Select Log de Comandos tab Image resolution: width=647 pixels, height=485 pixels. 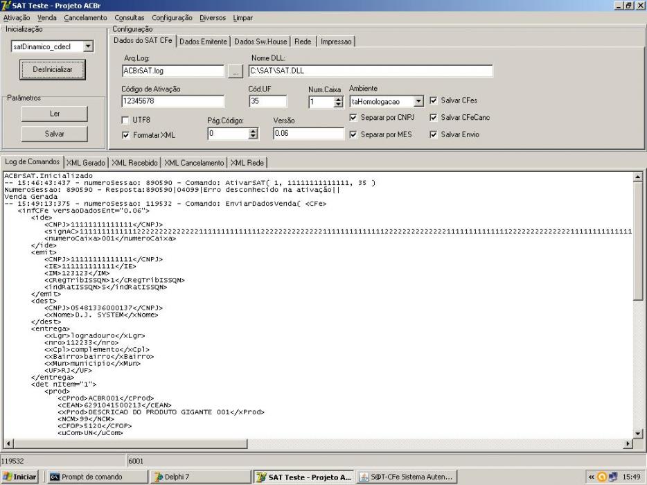point(32,162)
